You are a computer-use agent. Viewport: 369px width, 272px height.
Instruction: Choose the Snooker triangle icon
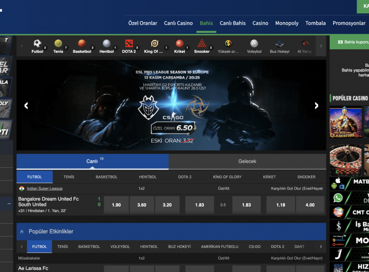pos(202,44)
